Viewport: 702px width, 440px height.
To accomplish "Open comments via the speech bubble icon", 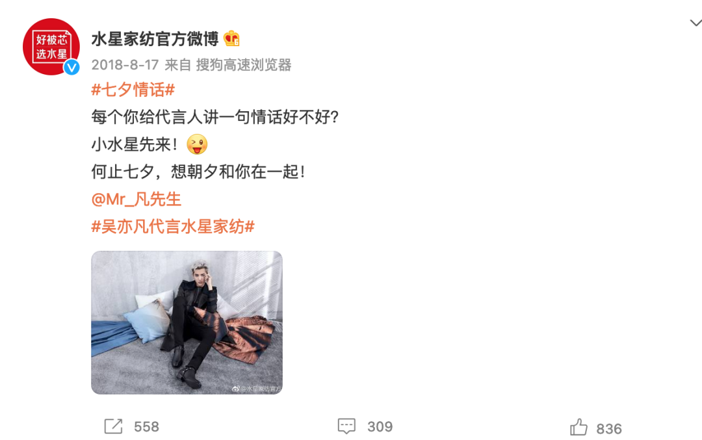I will coord(346,426).
